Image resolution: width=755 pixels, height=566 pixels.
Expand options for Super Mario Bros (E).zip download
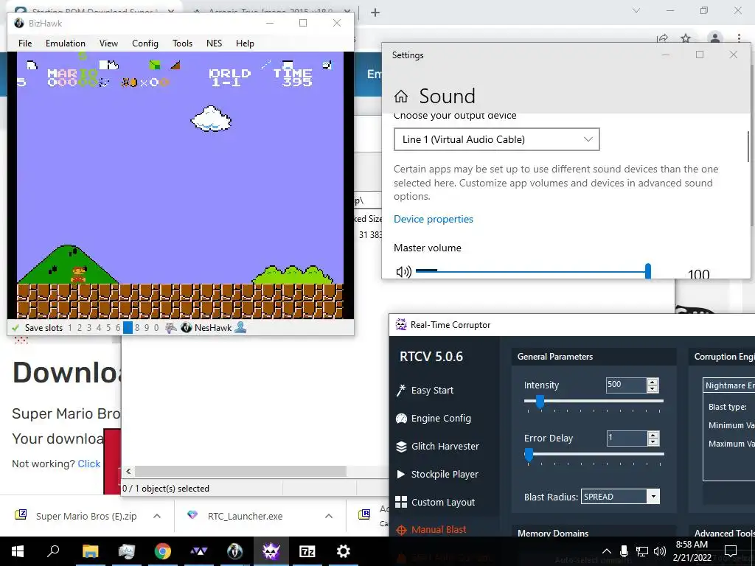[x=157, y=516]
